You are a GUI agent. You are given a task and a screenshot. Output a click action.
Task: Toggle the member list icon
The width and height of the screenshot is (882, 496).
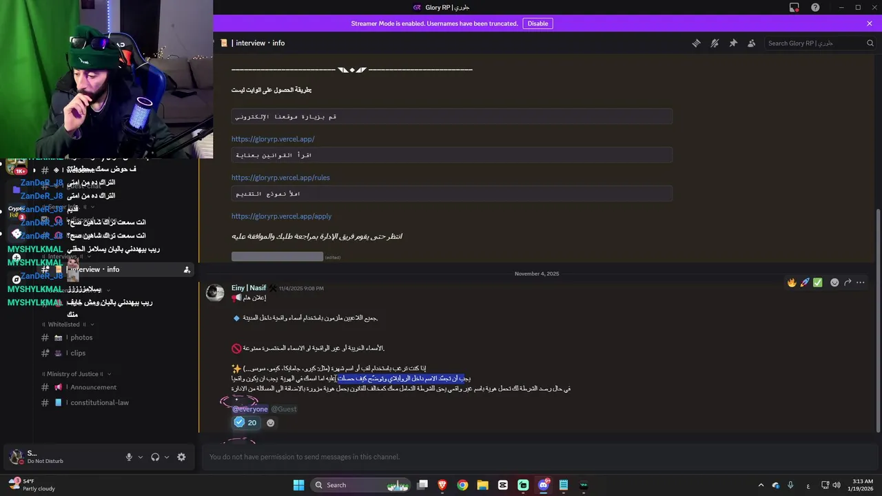(x=752, y=43)
